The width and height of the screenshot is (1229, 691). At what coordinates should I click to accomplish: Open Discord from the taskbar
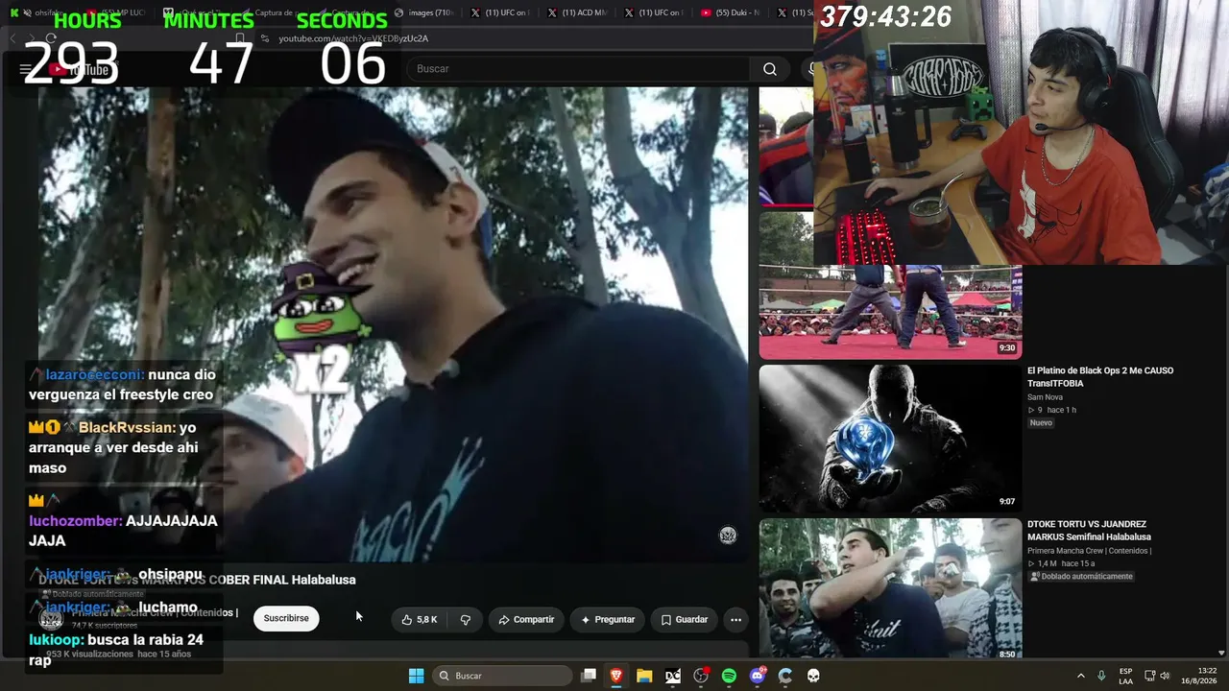(x=758, y=676)
